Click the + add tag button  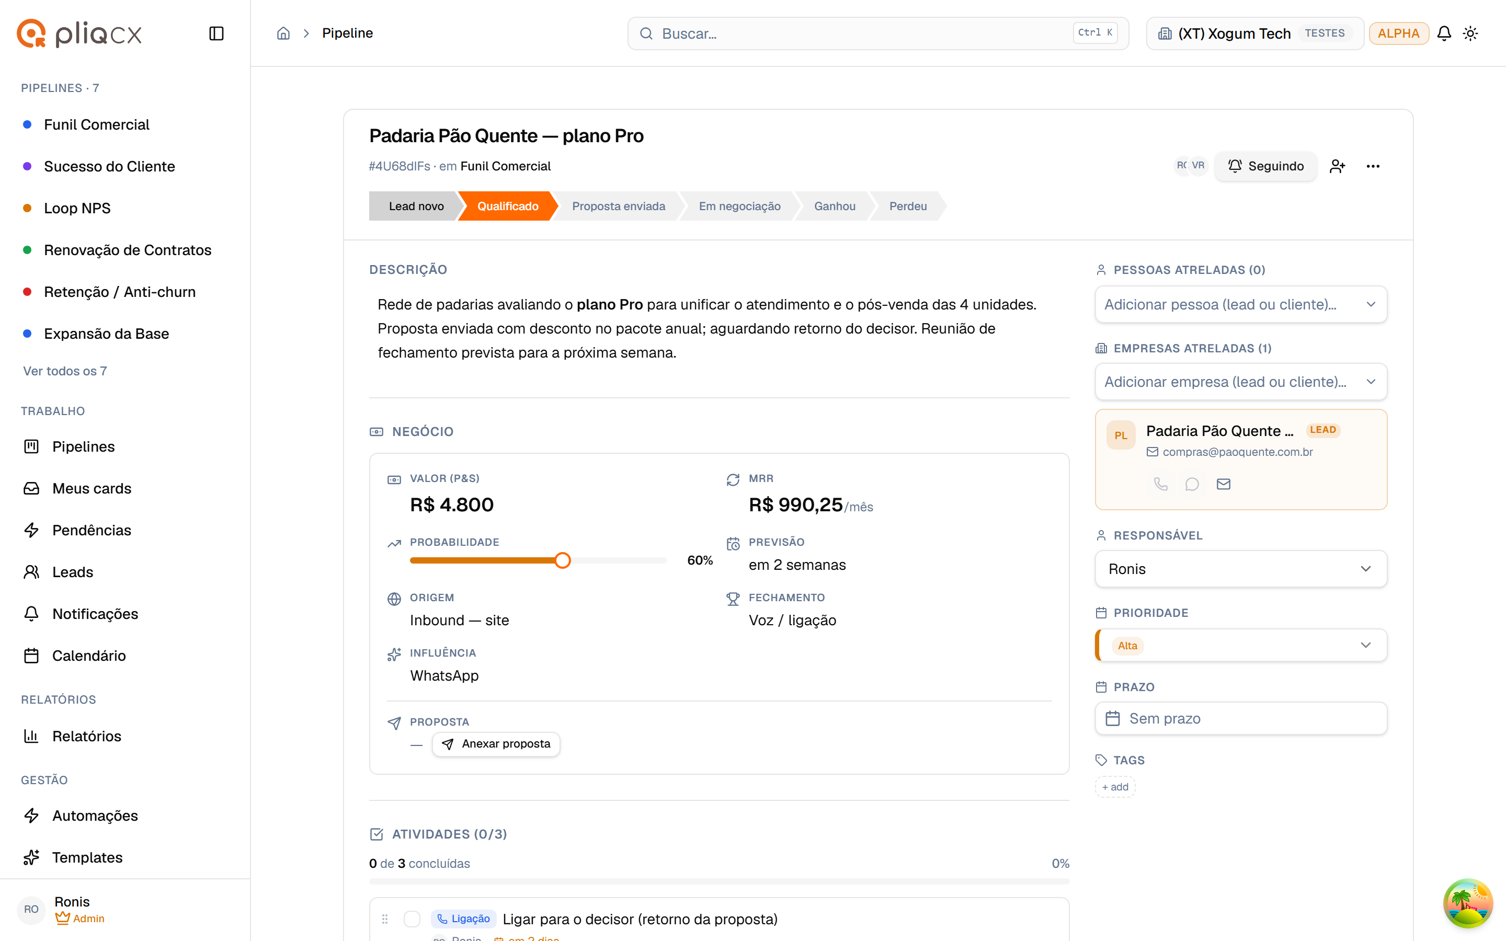1114,787
